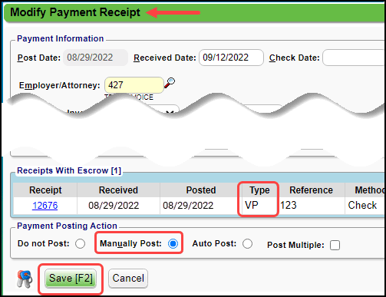Screen dimensions: 386x297
Task: Select the Manually Post radio button
Action: coord(173,243)
